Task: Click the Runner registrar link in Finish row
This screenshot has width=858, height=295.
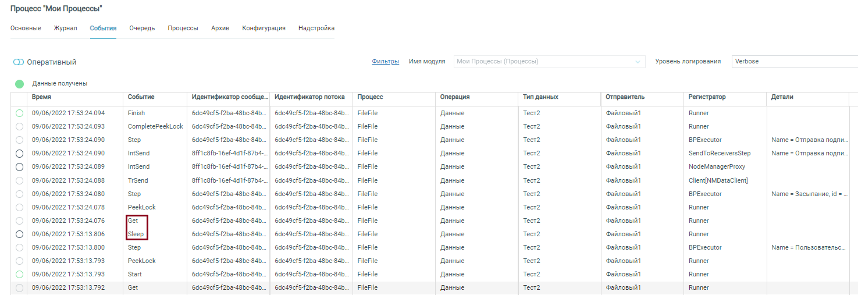Action: coord(699,113)
